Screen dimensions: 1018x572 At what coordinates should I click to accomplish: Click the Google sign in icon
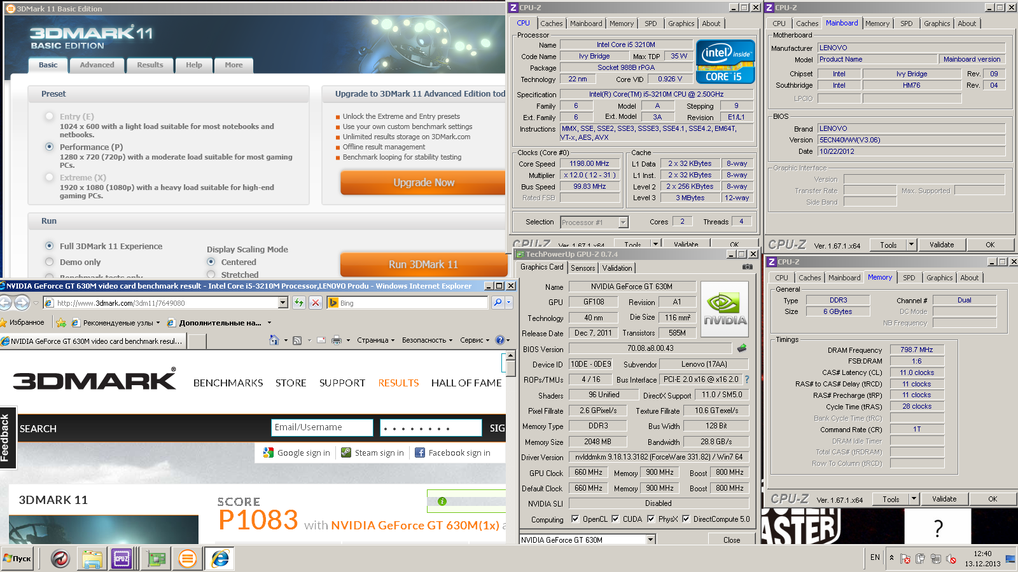[x=268, y=453]
